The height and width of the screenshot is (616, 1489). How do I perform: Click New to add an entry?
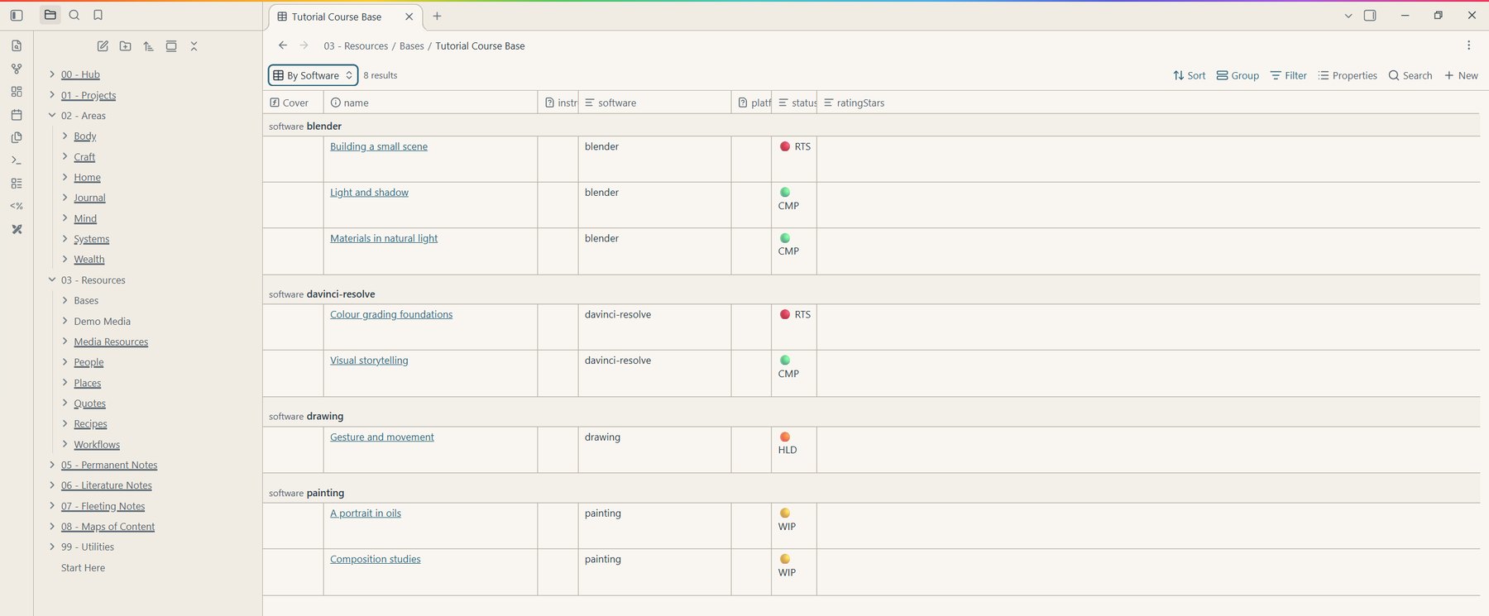coord(1461,75)
